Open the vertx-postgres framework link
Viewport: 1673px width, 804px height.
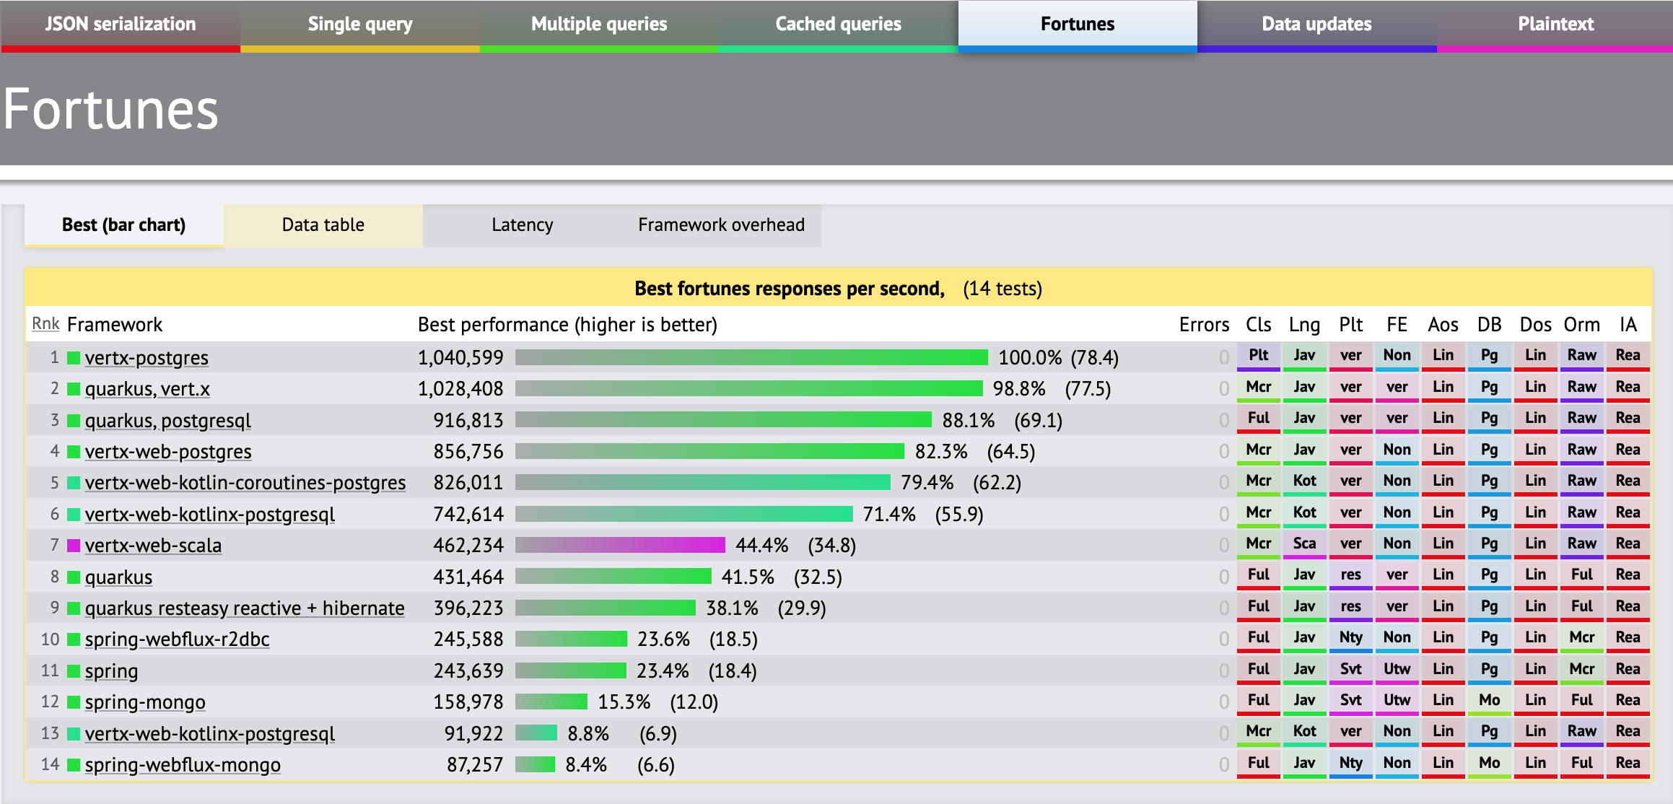point(147,358)
